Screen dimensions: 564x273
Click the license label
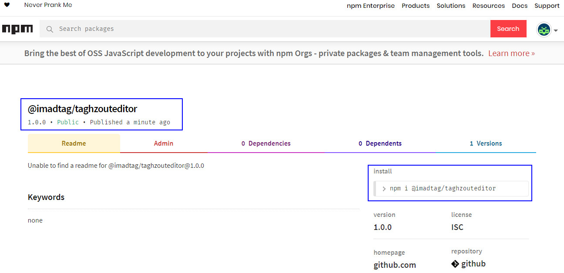pyautogui.click(x=461, y=215)
